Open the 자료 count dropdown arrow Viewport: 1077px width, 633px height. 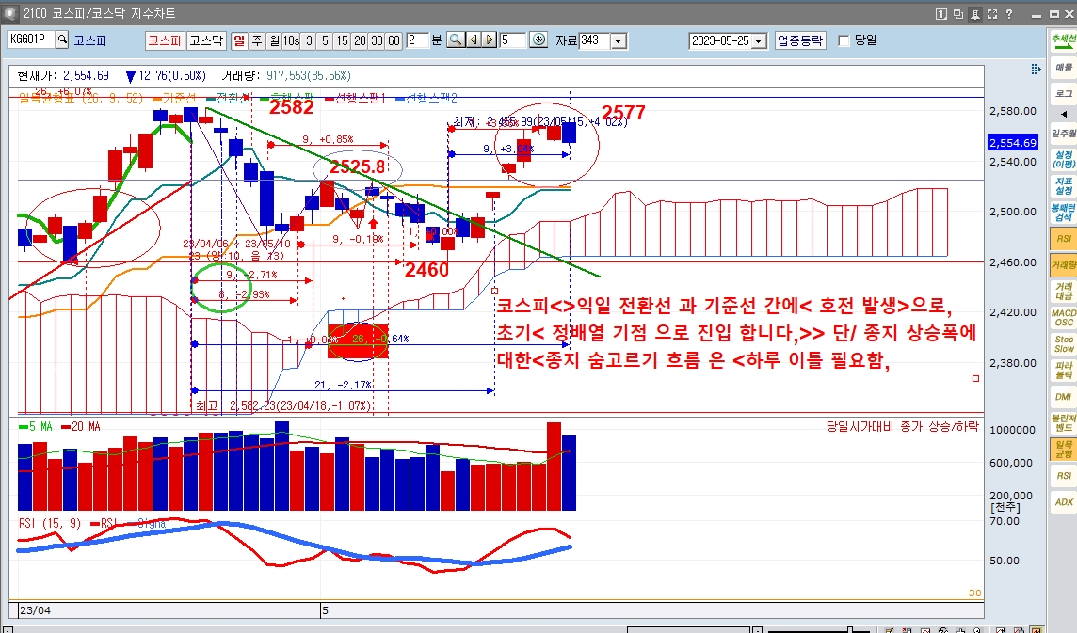(619, 40)
